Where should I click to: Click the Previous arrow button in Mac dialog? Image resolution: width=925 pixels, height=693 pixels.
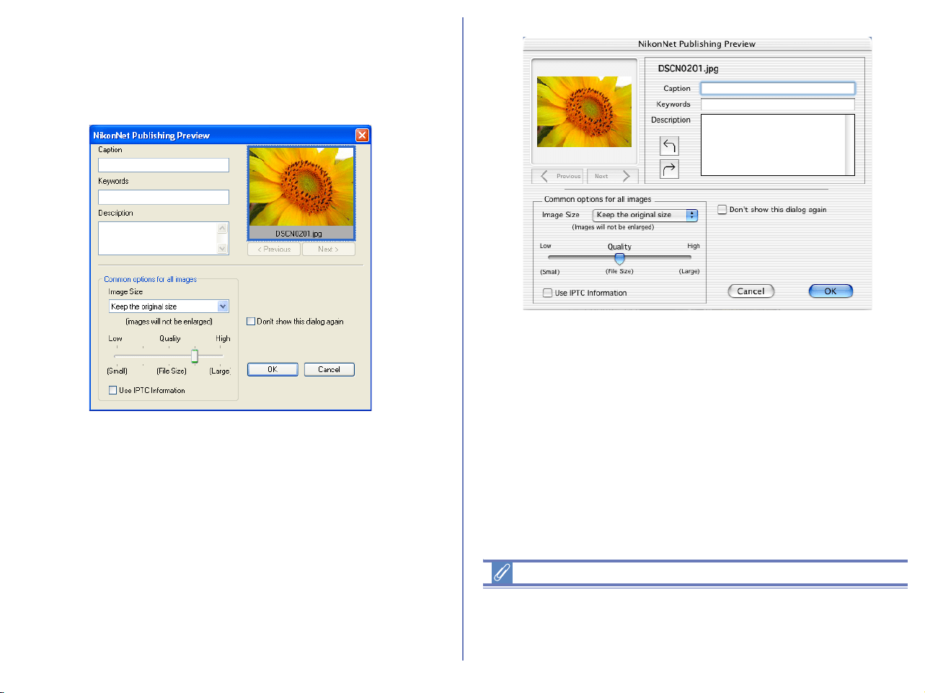point(558,176)
